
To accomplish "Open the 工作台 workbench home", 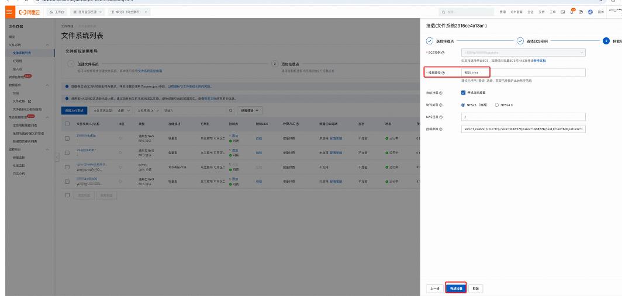I will pyautogui.click(x=57, y=12).
